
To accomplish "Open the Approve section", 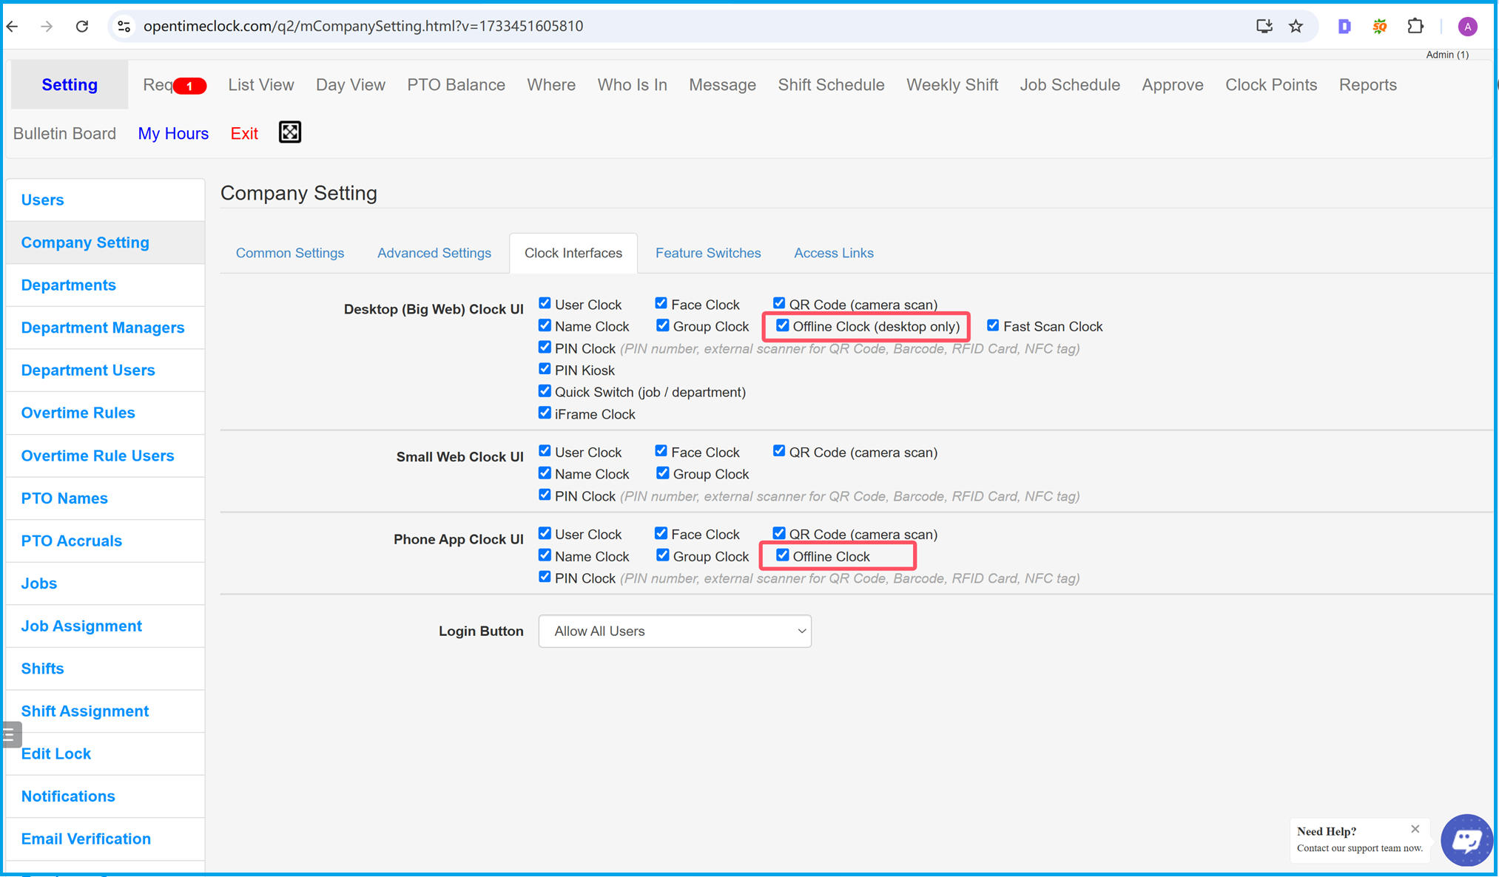I will (1171, 84).
